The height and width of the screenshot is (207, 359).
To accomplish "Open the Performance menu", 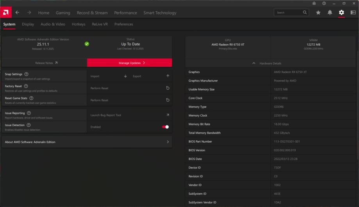I will (x=125, y=13).
